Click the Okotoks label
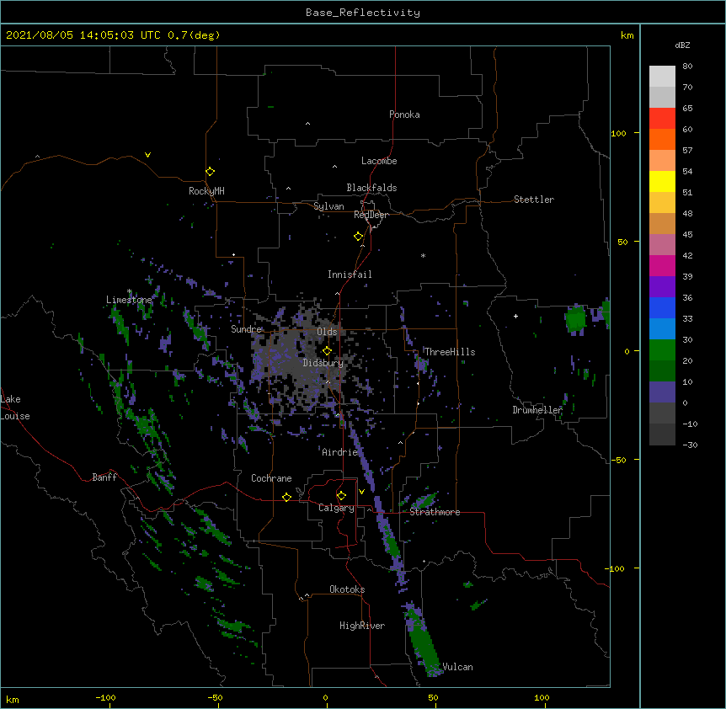 point(347,589)
